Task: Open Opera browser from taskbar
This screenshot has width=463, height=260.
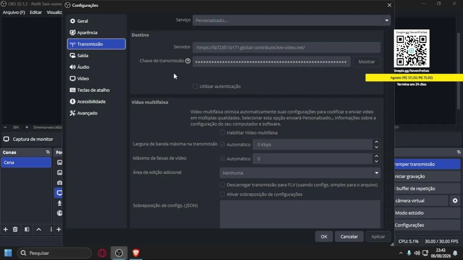Action: pos(102,253)
